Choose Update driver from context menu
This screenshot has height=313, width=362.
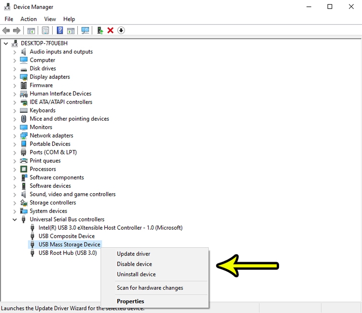click(154, 254)
